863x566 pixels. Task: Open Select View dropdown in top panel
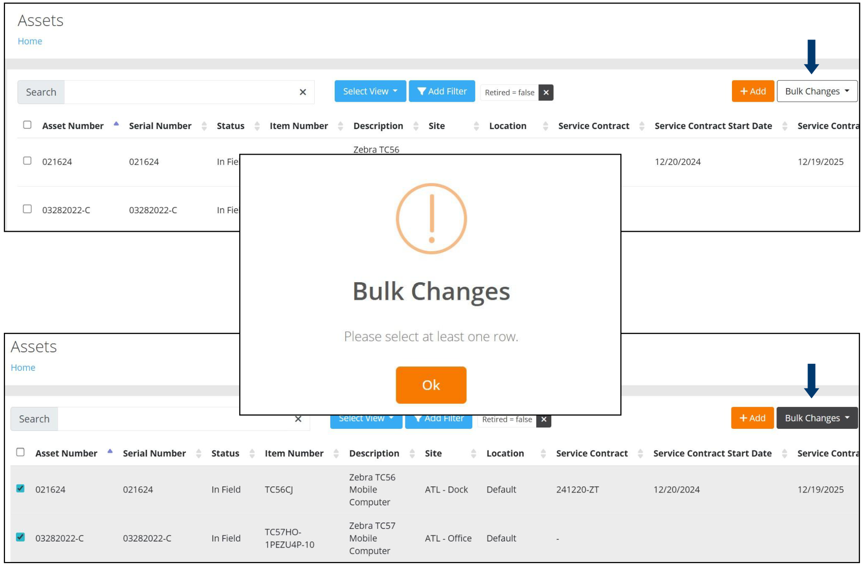click(370, 91)
